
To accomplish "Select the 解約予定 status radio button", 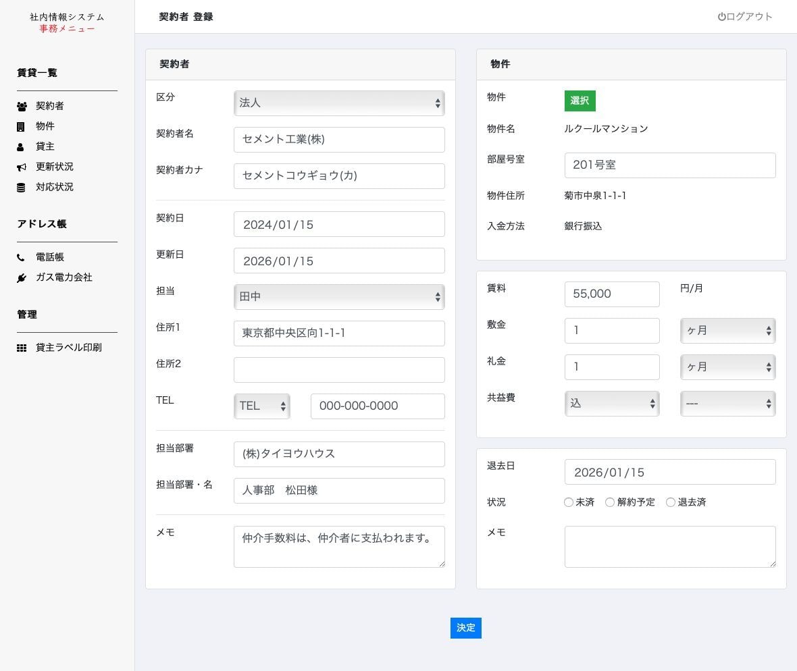I will [x=610, y=502].
